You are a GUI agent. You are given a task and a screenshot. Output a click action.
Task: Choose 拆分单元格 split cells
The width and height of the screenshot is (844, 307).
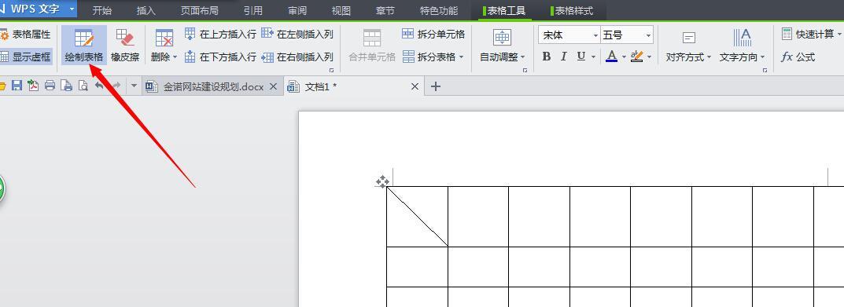click(433, 35)
